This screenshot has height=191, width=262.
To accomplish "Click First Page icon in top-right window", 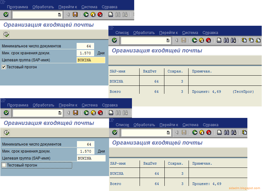I will (x=244, y=40).
